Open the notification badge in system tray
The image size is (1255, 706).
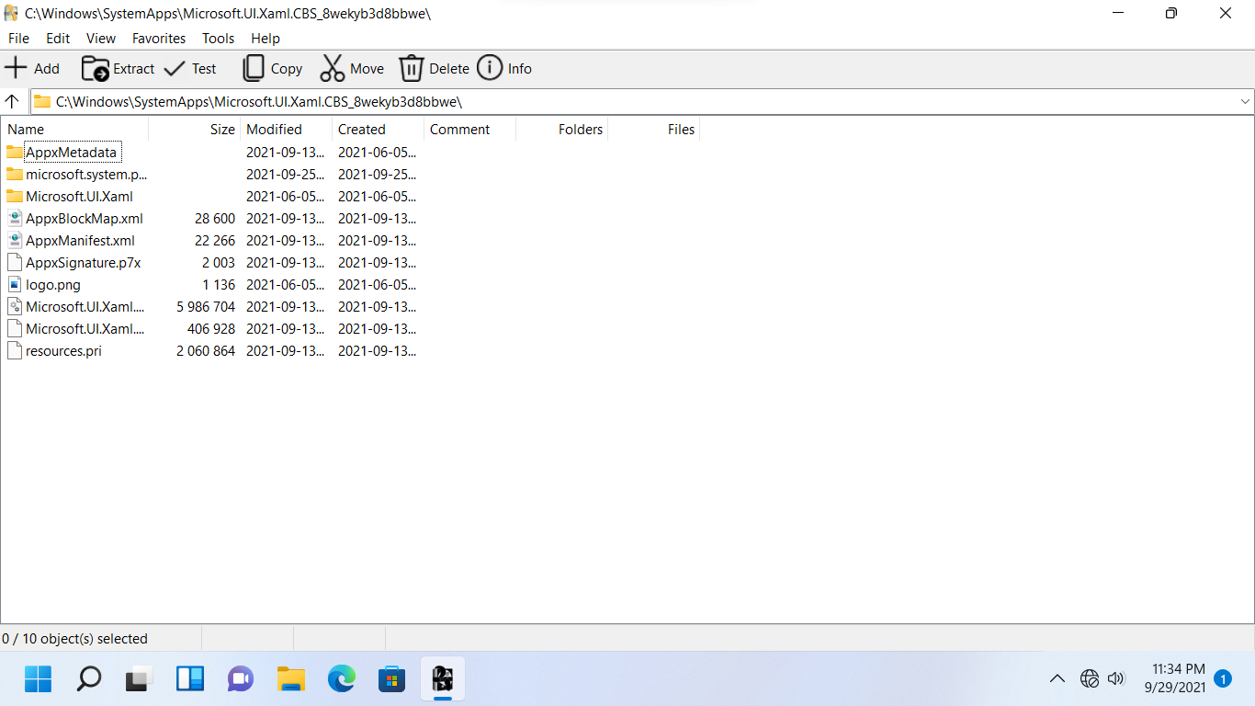(1223, 678)
